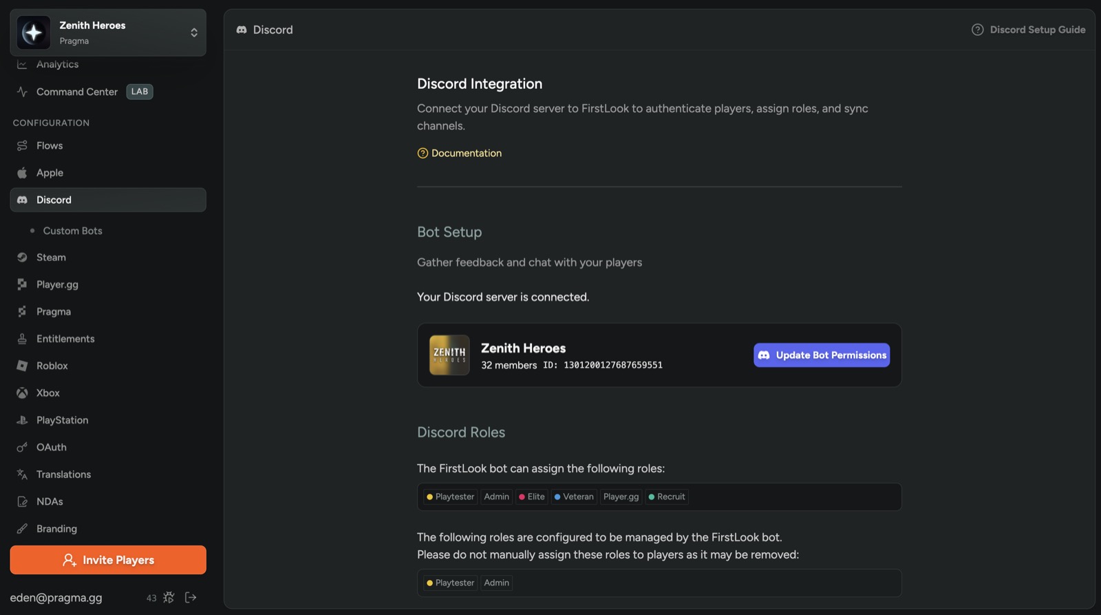Open Branding configuration page
1101x615 pixels.
tap(56, 529)
